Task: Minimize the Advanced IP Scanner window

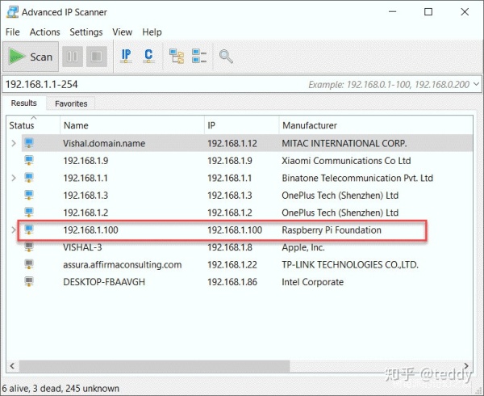Action: pyautogui.click(x=392, y=12)
